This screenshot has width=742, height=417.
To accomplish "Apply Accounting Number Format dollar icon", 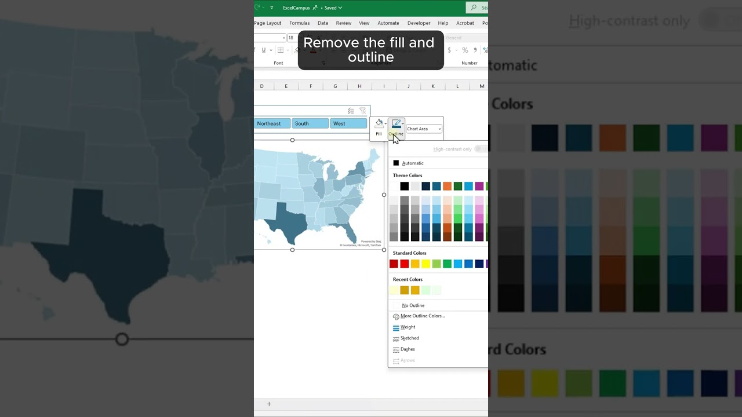I will [x=449, y=50].
